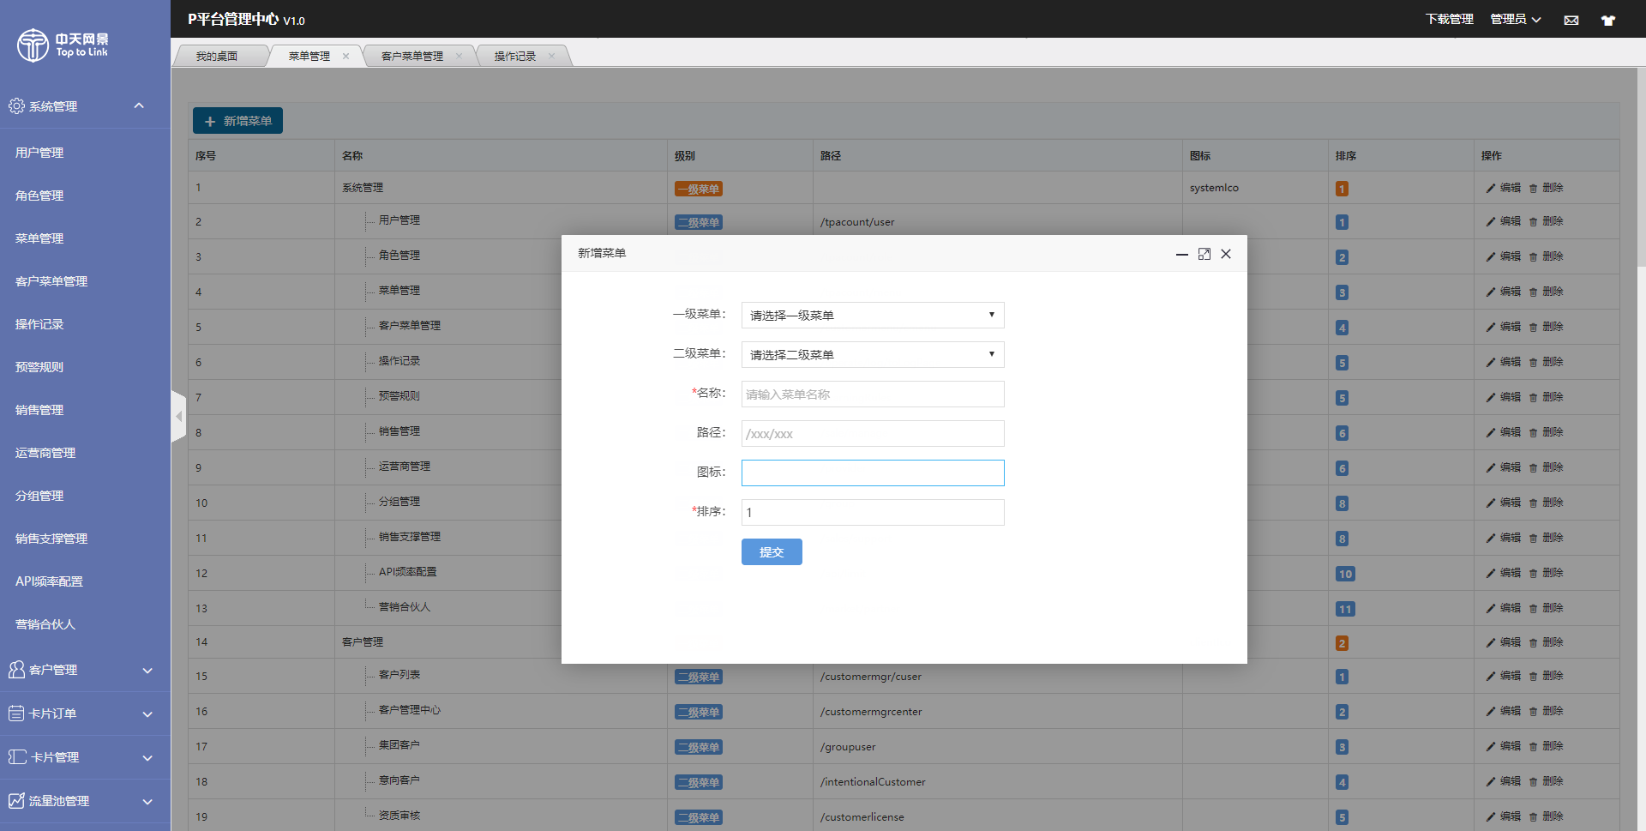This screenshot has height=831, width=1646.
Task: Open the 二级菜单 dropdown
Action: pos(873,354)
